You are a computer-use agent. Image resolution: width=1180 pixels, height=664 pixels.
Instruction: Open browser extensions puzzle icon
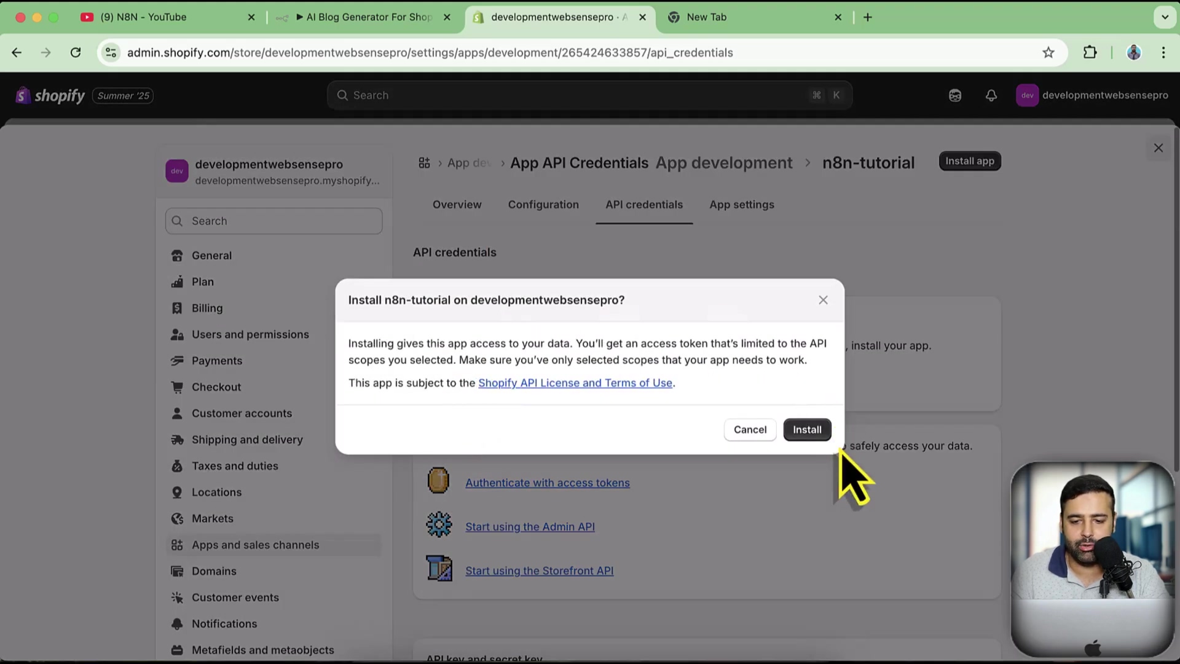(x=1090, y=53)
